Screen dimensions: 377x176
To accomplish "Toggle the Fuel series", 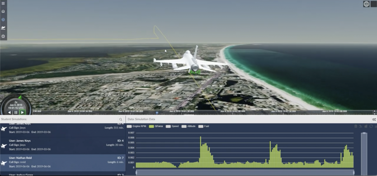I will (x=204, y=126).
